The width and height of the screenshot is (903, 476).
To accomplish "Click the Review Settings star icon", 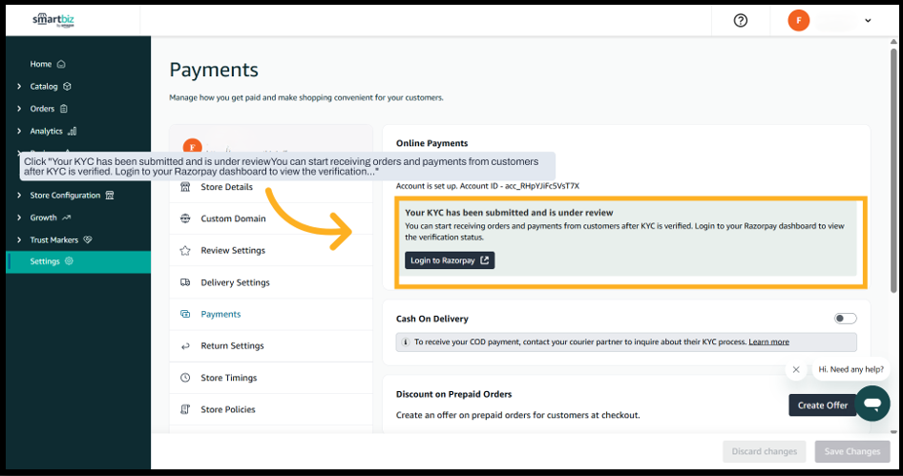I will 185,250.
